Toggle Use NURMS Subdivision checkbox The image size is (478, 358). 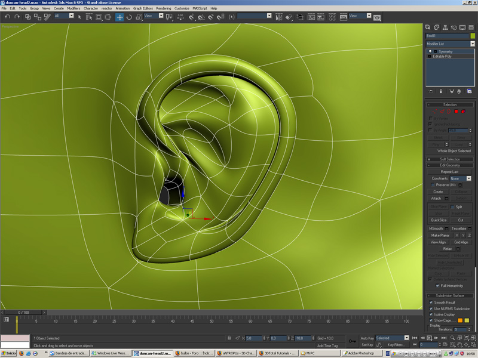431,308
